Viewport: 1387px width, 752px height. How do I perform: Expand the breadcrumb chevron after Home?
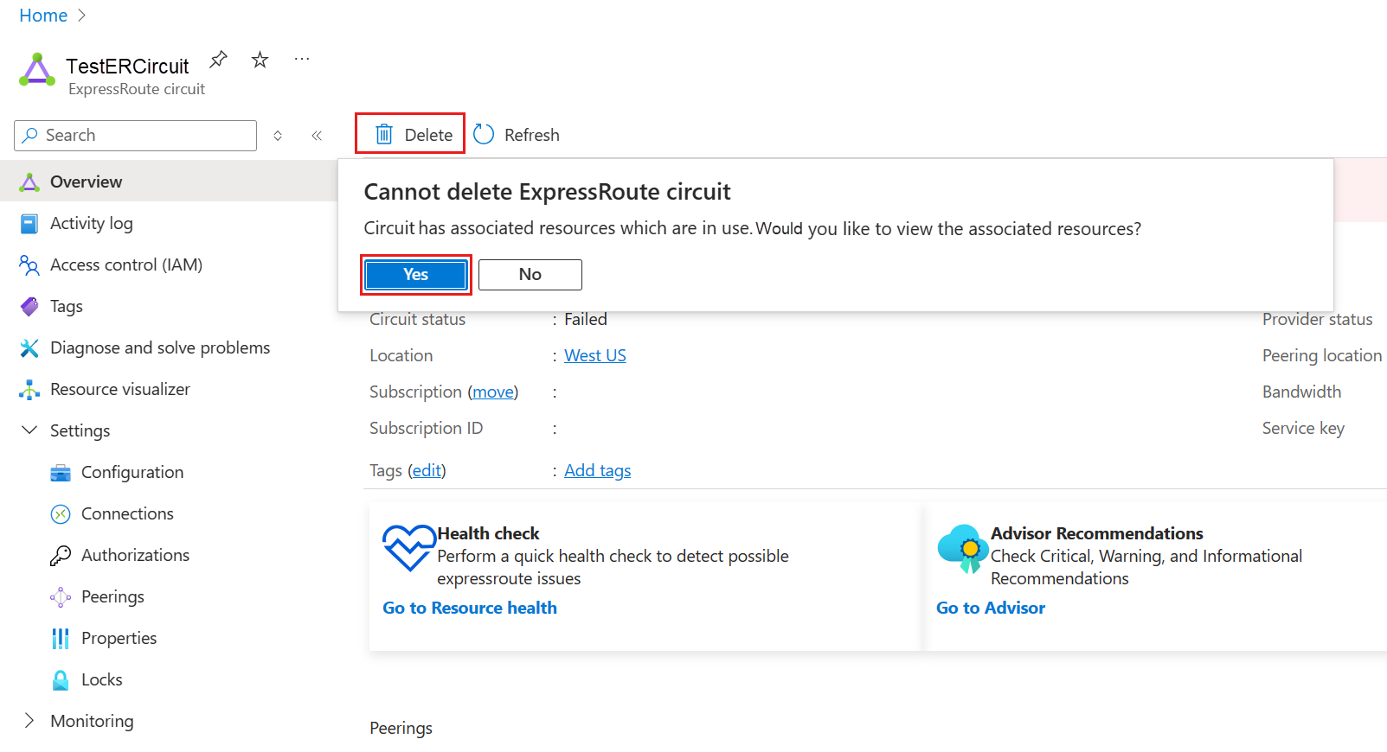click(82, 16)
